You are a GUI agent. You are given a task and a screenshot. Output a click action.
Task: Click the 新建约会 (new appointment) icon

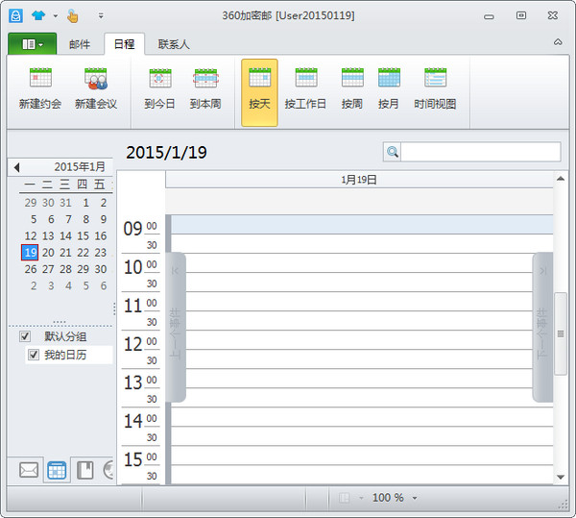(x=40, y=79)
